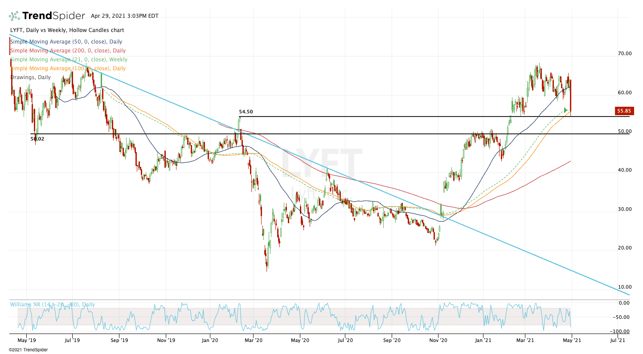Select the 100-period Simple Moving Average legend entry

click(68, 68)
